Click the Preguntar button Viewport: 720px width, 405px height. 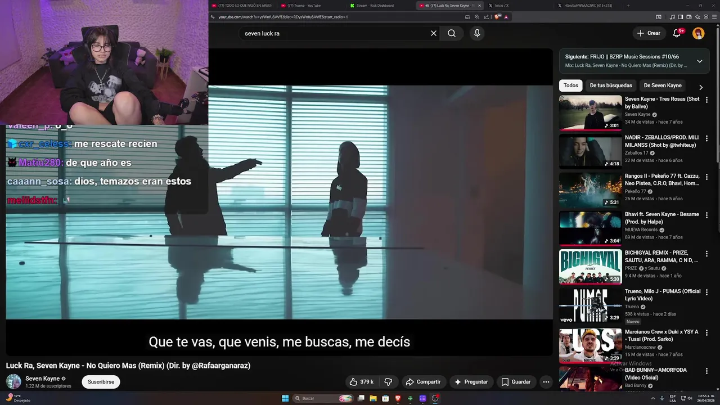pos(471,382)
